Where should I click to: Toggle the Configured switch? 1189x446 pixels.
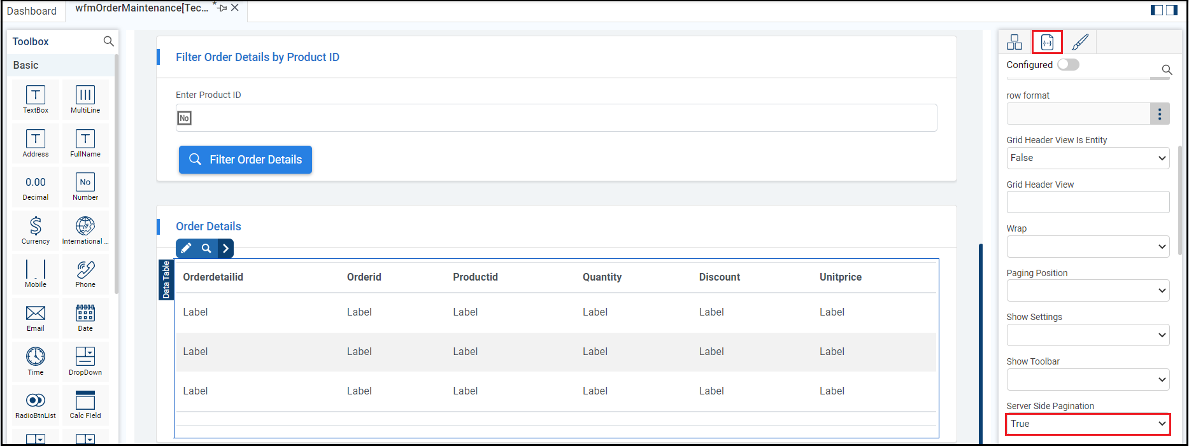1068,65
